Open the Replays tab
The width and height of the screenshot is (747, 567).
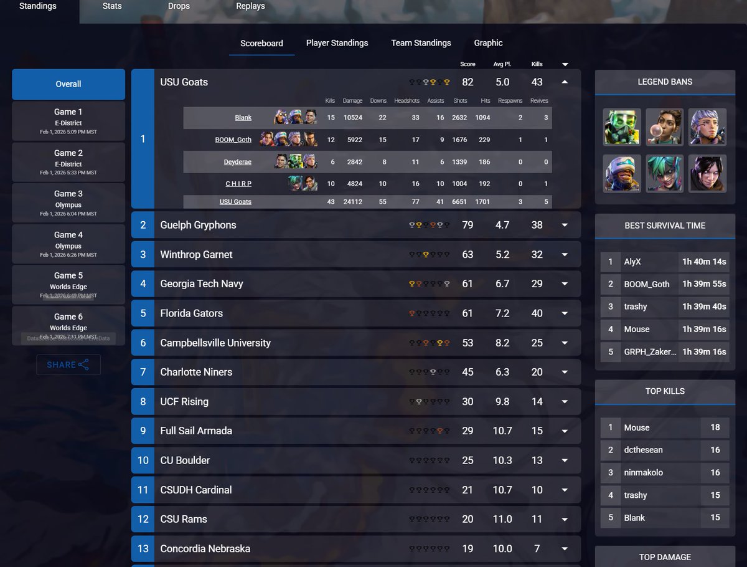(250, 6)
